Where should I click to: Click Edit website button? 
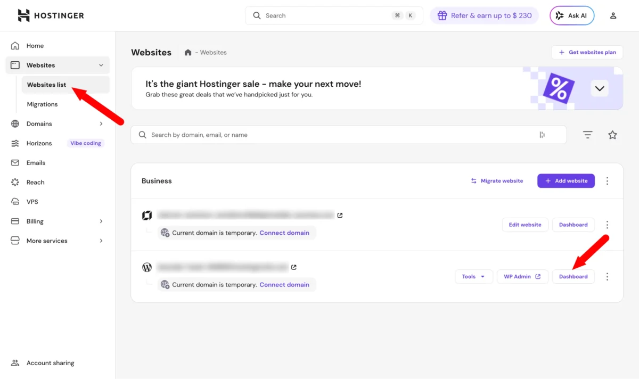[525, 225]
